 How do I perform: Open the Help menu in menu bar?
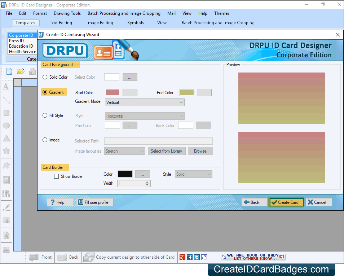(x=203, y=13)
